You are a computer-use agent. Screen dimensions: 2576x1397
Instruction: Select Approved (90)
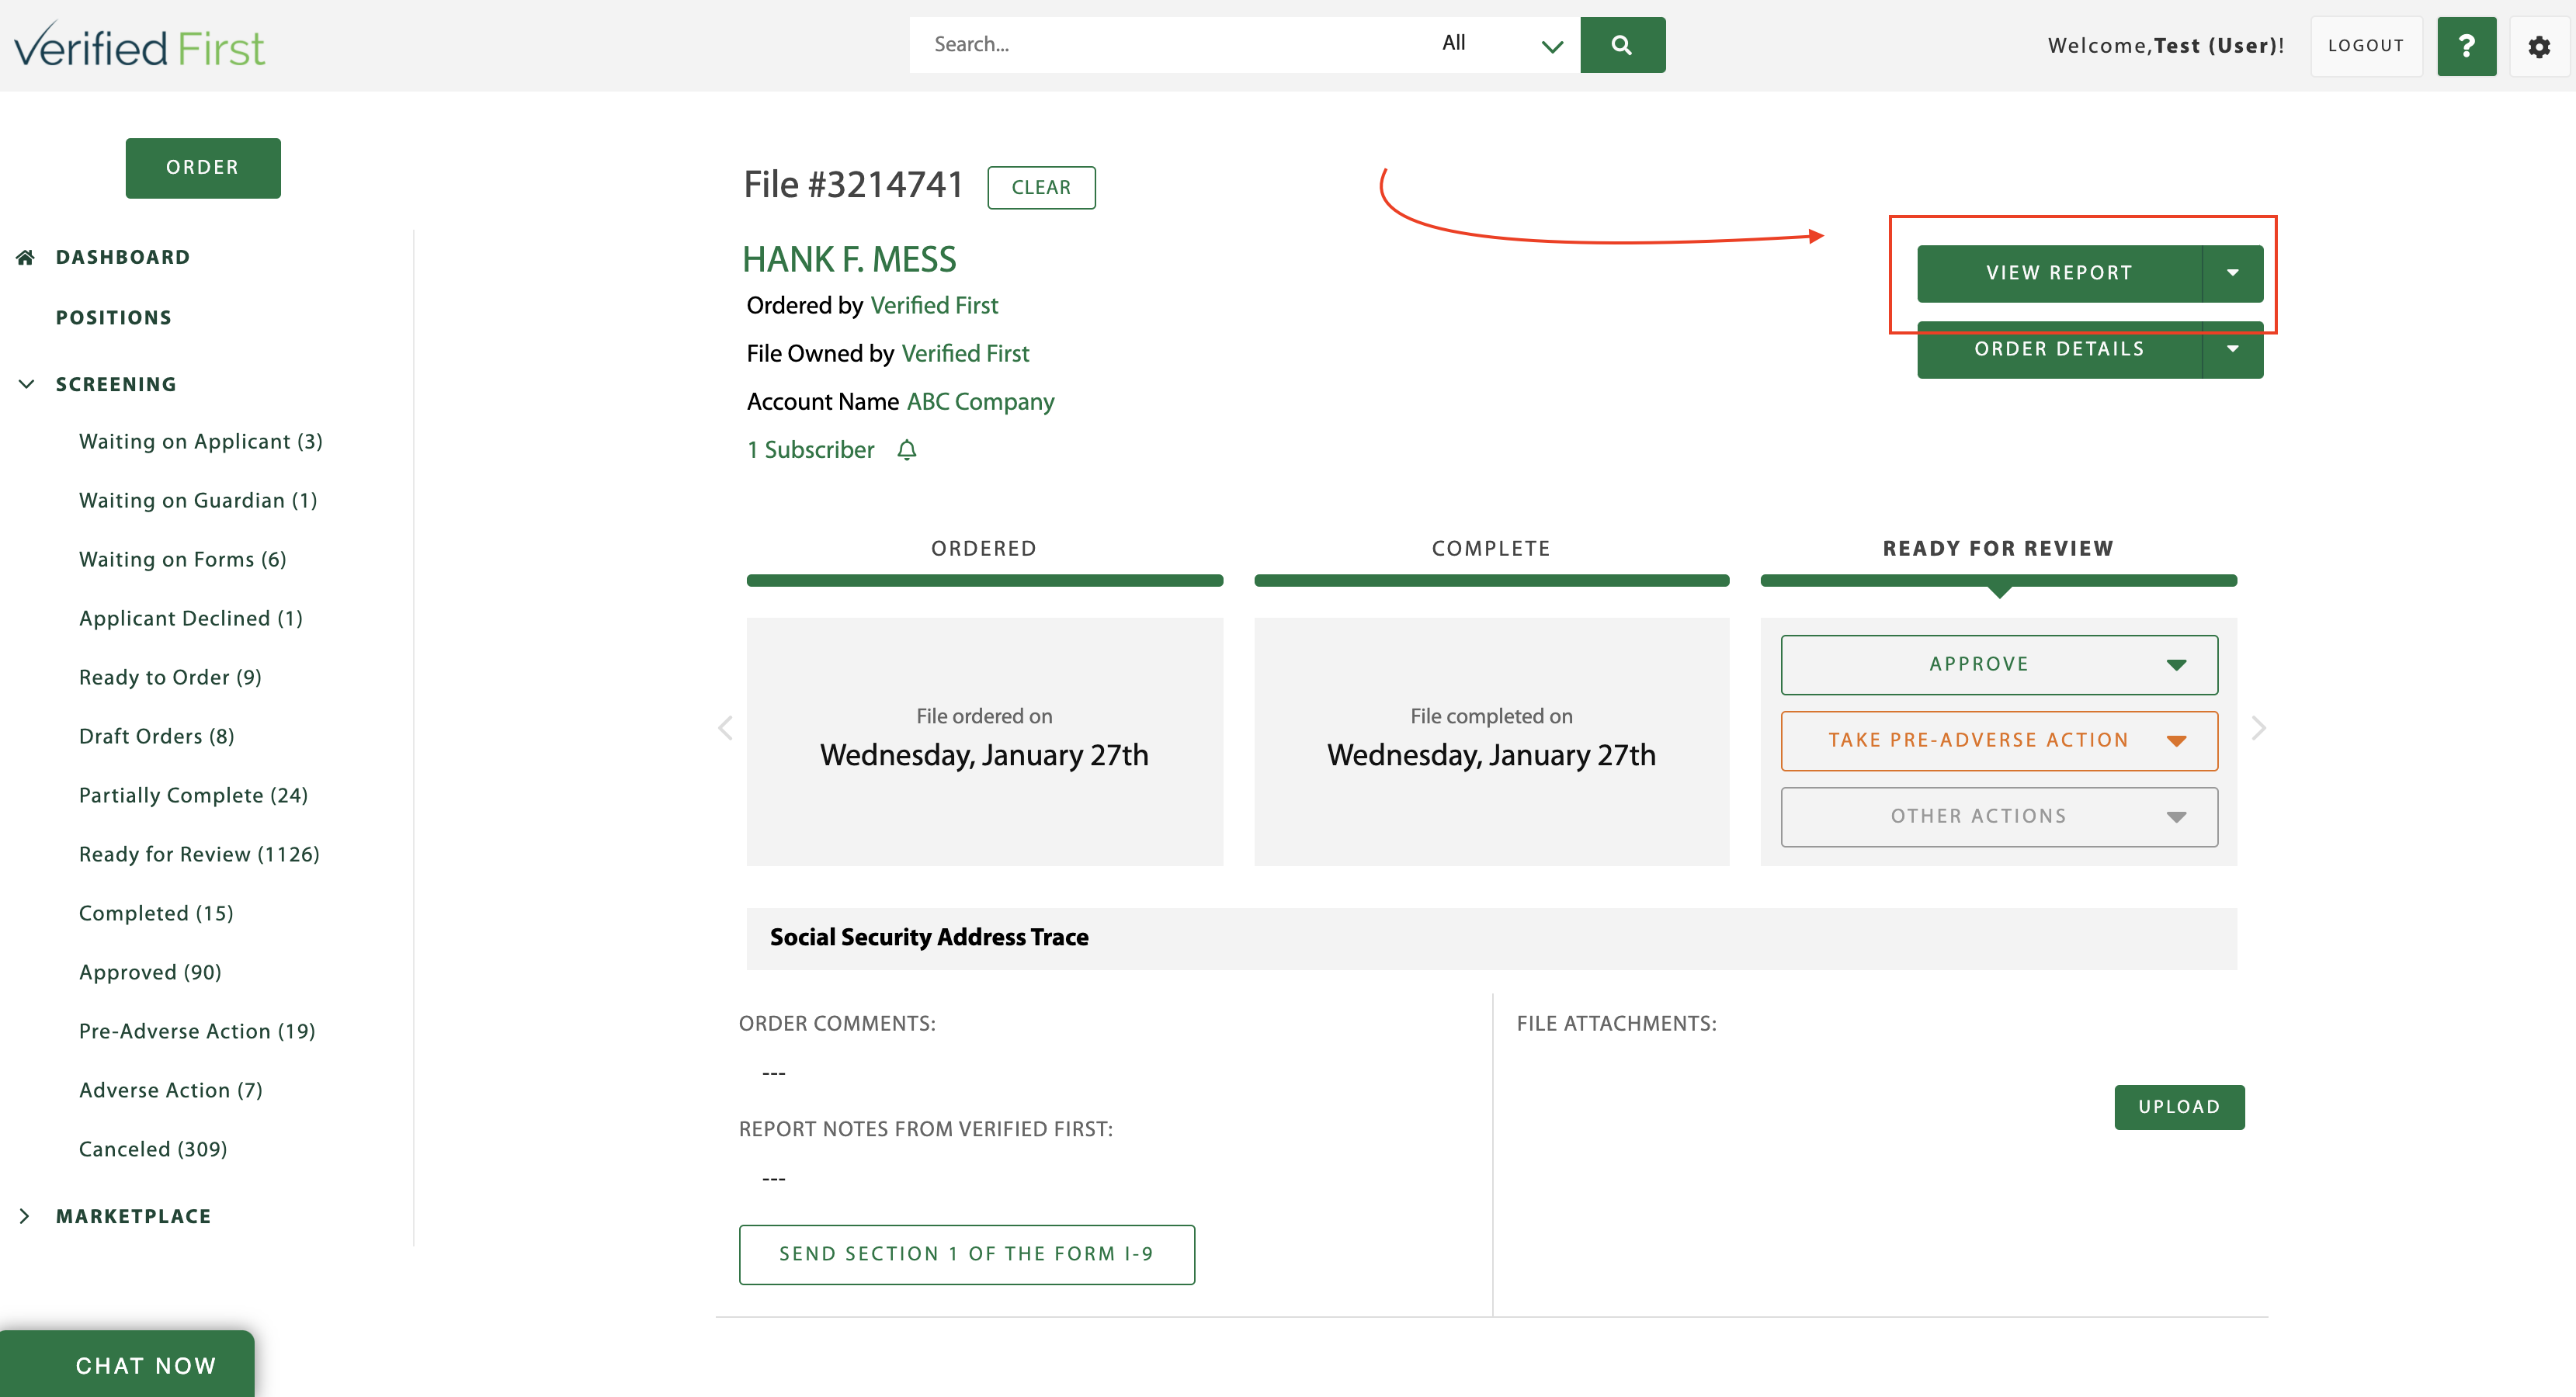click(x=150, y=972)
